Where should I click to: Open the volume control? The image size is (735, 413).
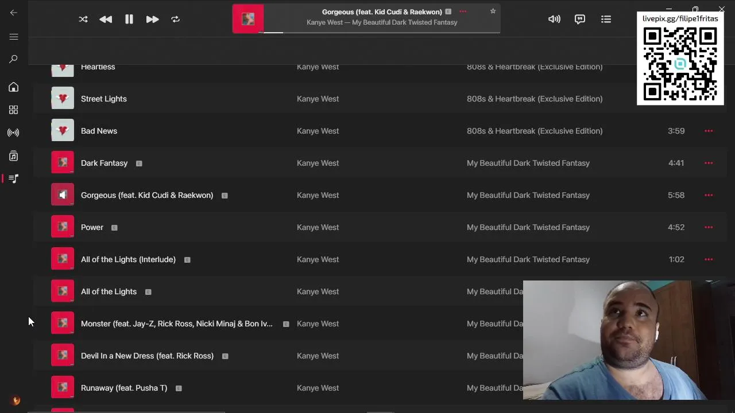click(554, 19)
